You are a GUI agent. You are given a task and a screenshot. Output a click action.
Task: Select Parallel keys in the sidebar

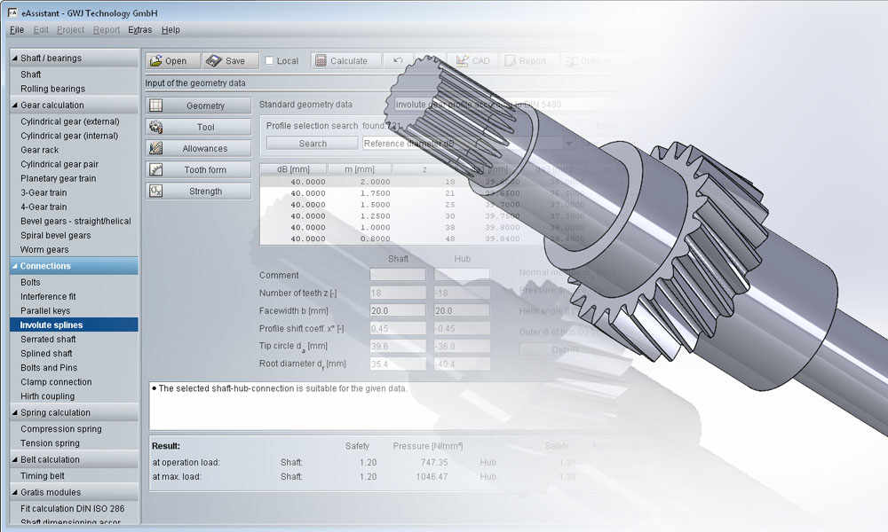(45, 310)
